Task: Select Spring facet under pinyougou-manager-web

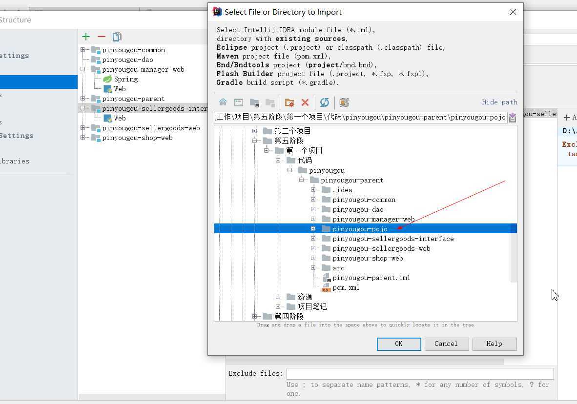Action: click(x=126, y=79)
